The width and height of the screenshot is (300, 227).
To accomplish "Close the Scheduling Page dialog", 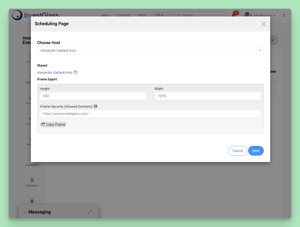I will 263,24.
